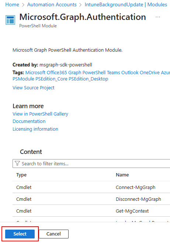Select the Disconnect-MgGraph row
The image size is (170, 244).
[91, 199]
